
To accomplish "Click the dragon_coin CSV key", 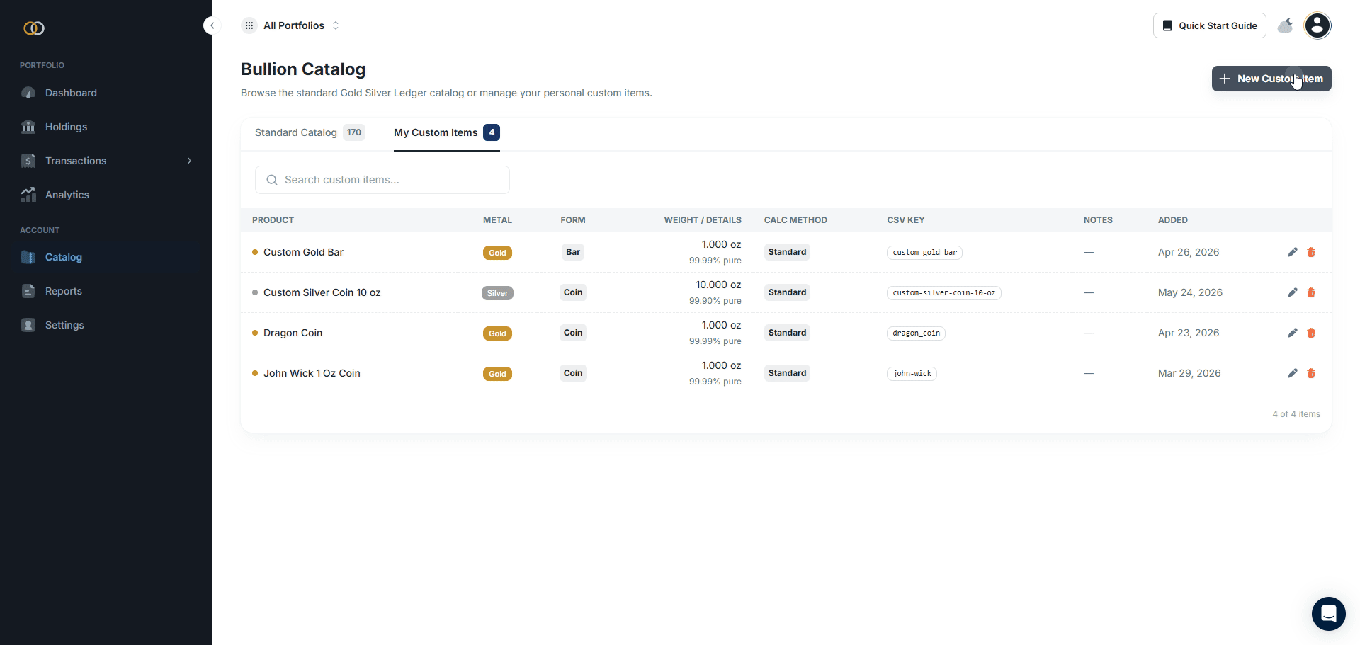I will pyautogui.click(x=916, y=333).
